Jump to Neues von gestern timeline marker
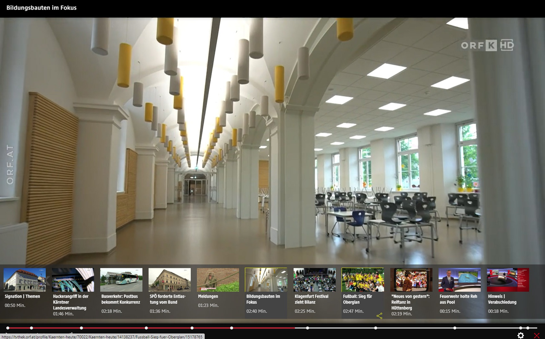This screenshot has height=339, width=545. tap(455, 328)
